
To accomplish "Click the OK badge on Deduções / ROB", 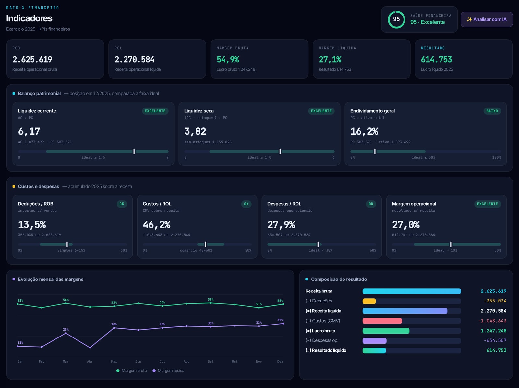I will coord(122,204).
